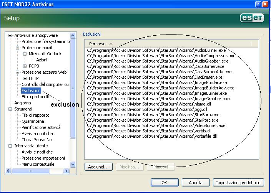
Task: Collapse the Protezione email node
Action: 17,48
